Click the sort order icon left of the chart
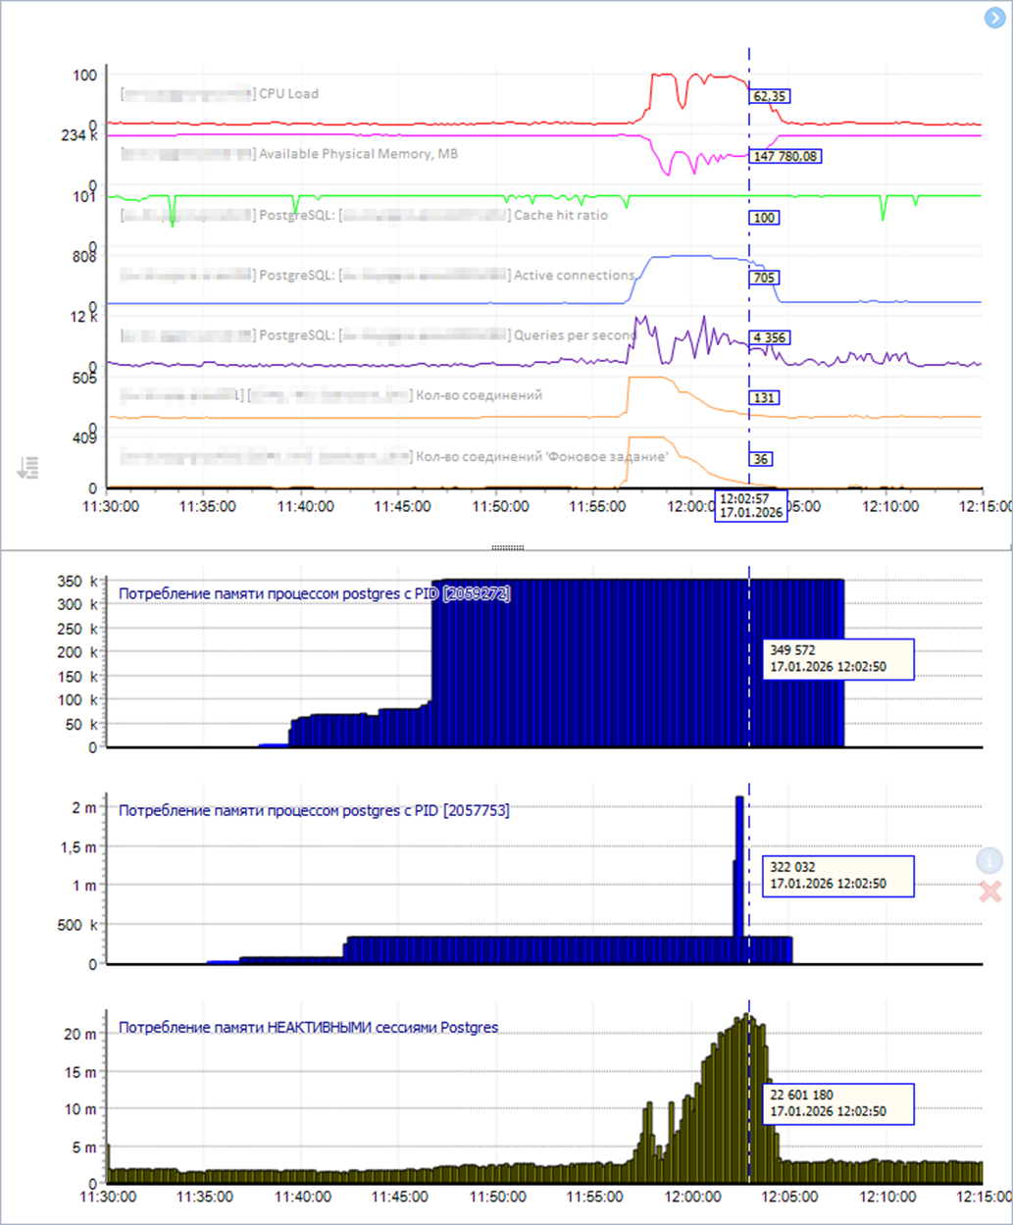Image resolution: width=1013 pixels, height=1225 pixels. click(27, 468)
